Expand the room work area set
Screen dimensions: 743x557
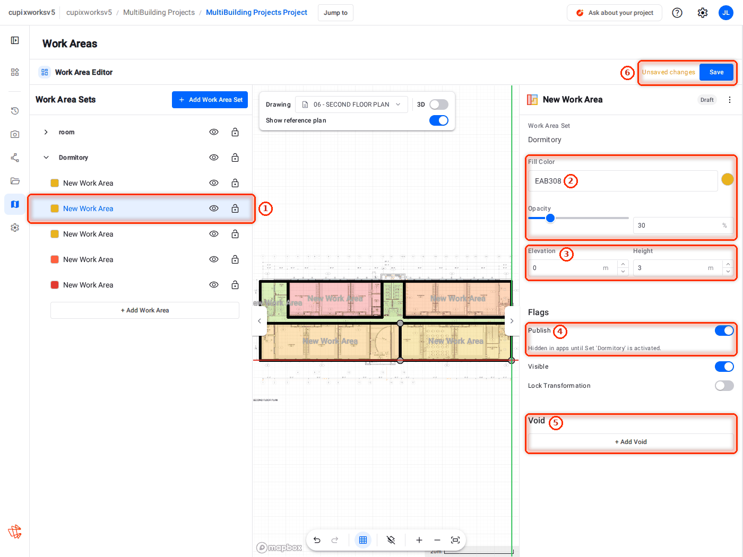(46, 132)
